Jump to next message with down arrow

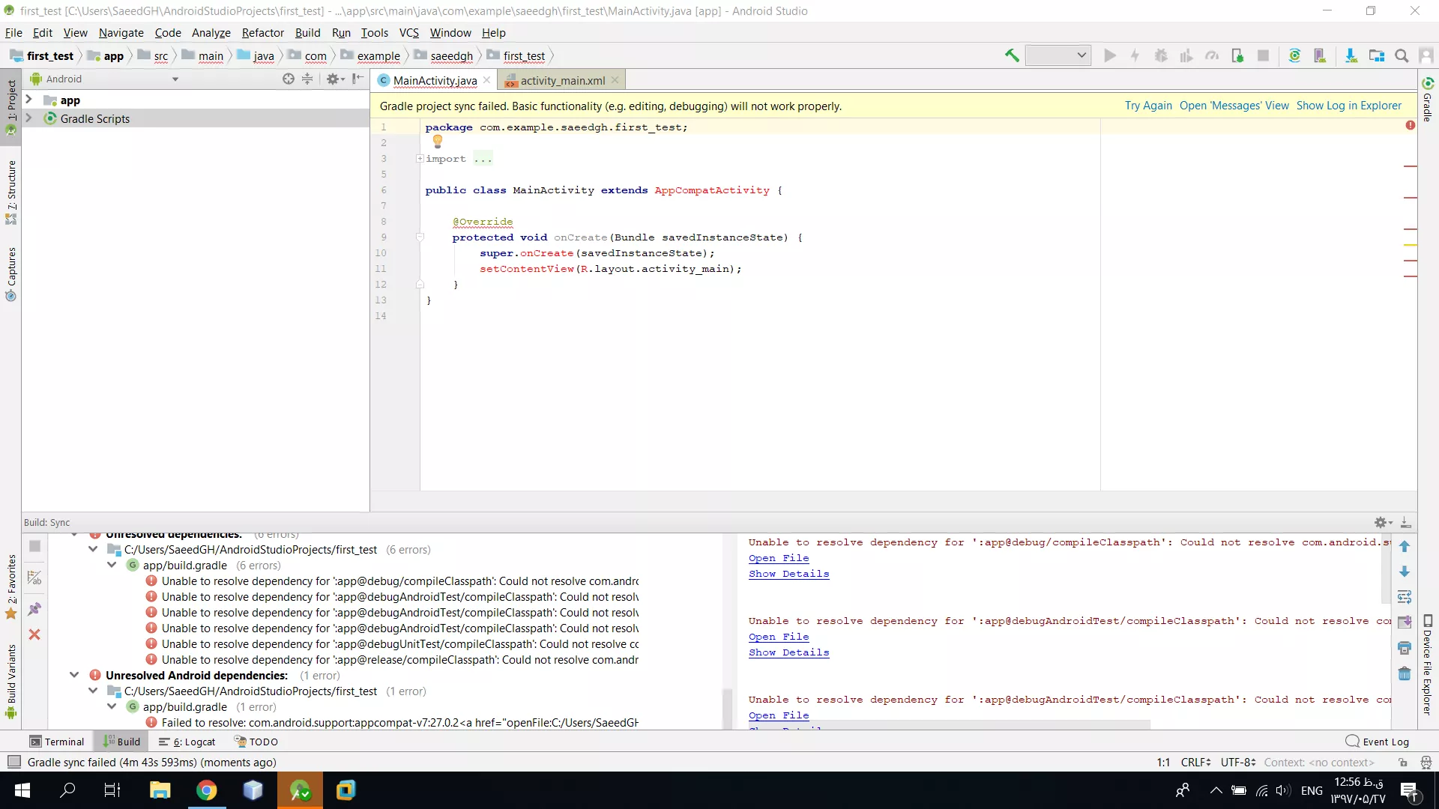click(1405, 572)
